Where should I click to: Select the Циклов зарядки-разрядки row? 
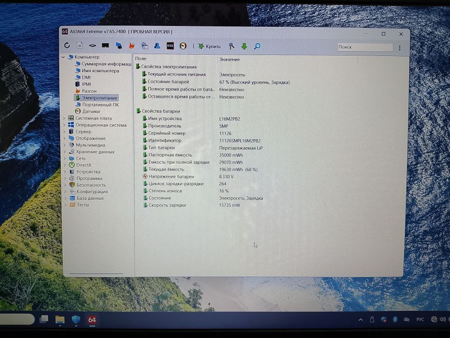click(x=174, y=183)
